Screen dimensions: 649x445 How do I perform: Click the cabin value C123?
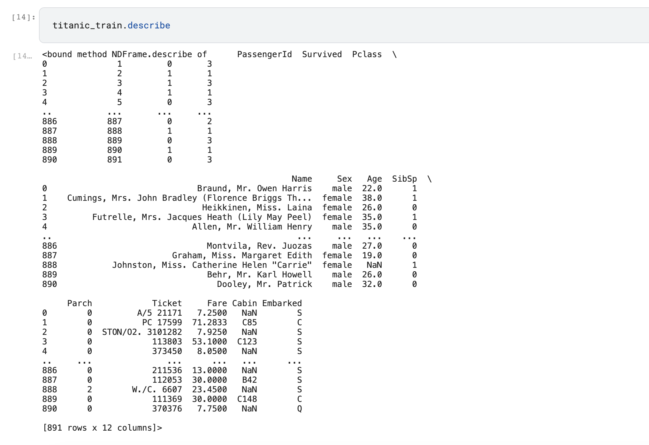[247, 342]
